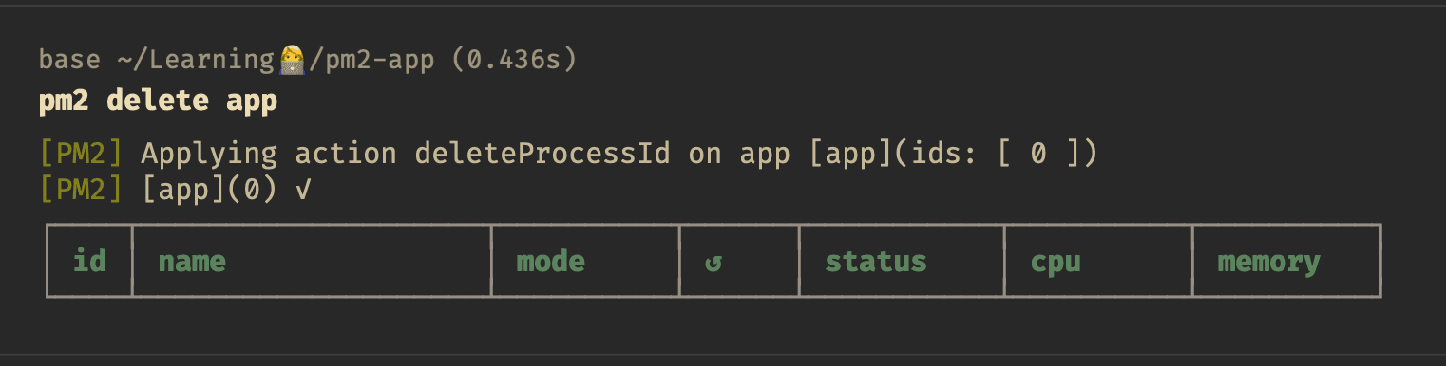
Task: Select the status column header
Action: (x=875, y=261)
